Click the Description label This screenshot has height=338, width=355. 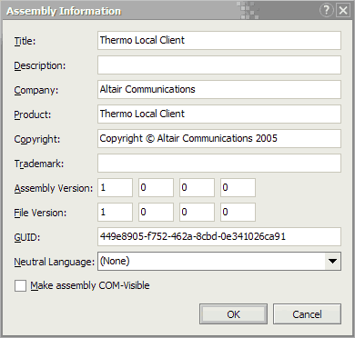coord(40,65)
